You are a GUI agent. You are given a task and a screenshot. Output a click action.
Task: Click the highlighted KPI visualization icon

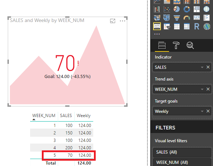pyautogui.click(x=157, y=26)
